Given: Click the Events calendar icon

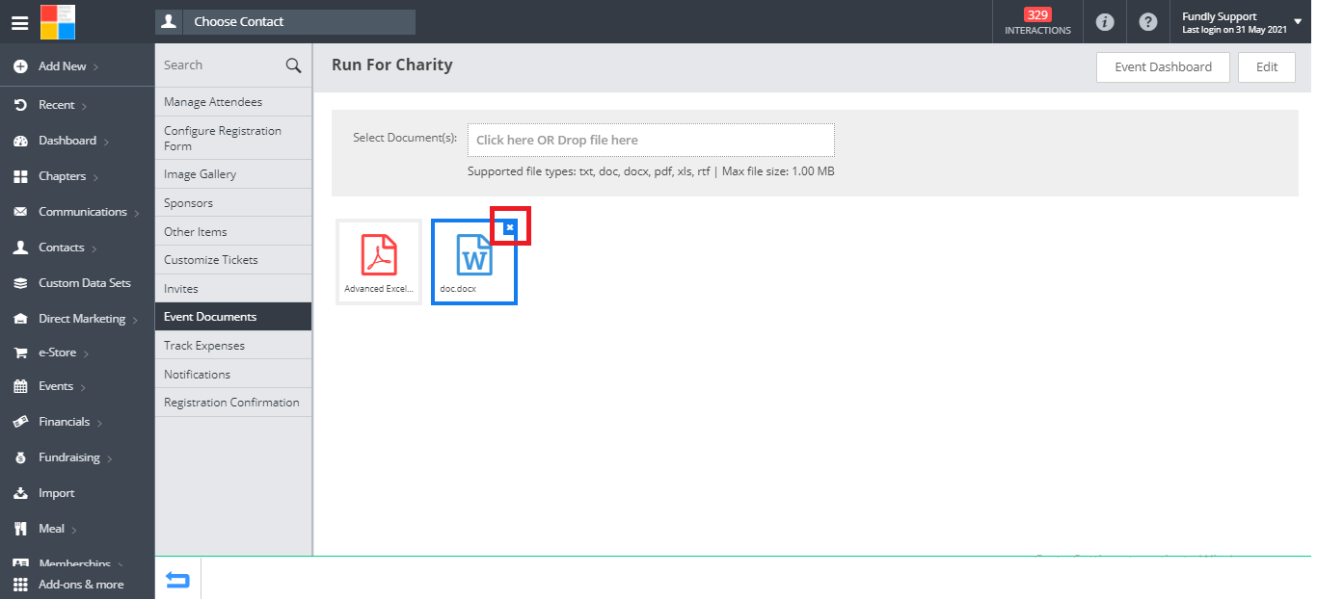Looking at the screenshot, I should coord(20,386).
